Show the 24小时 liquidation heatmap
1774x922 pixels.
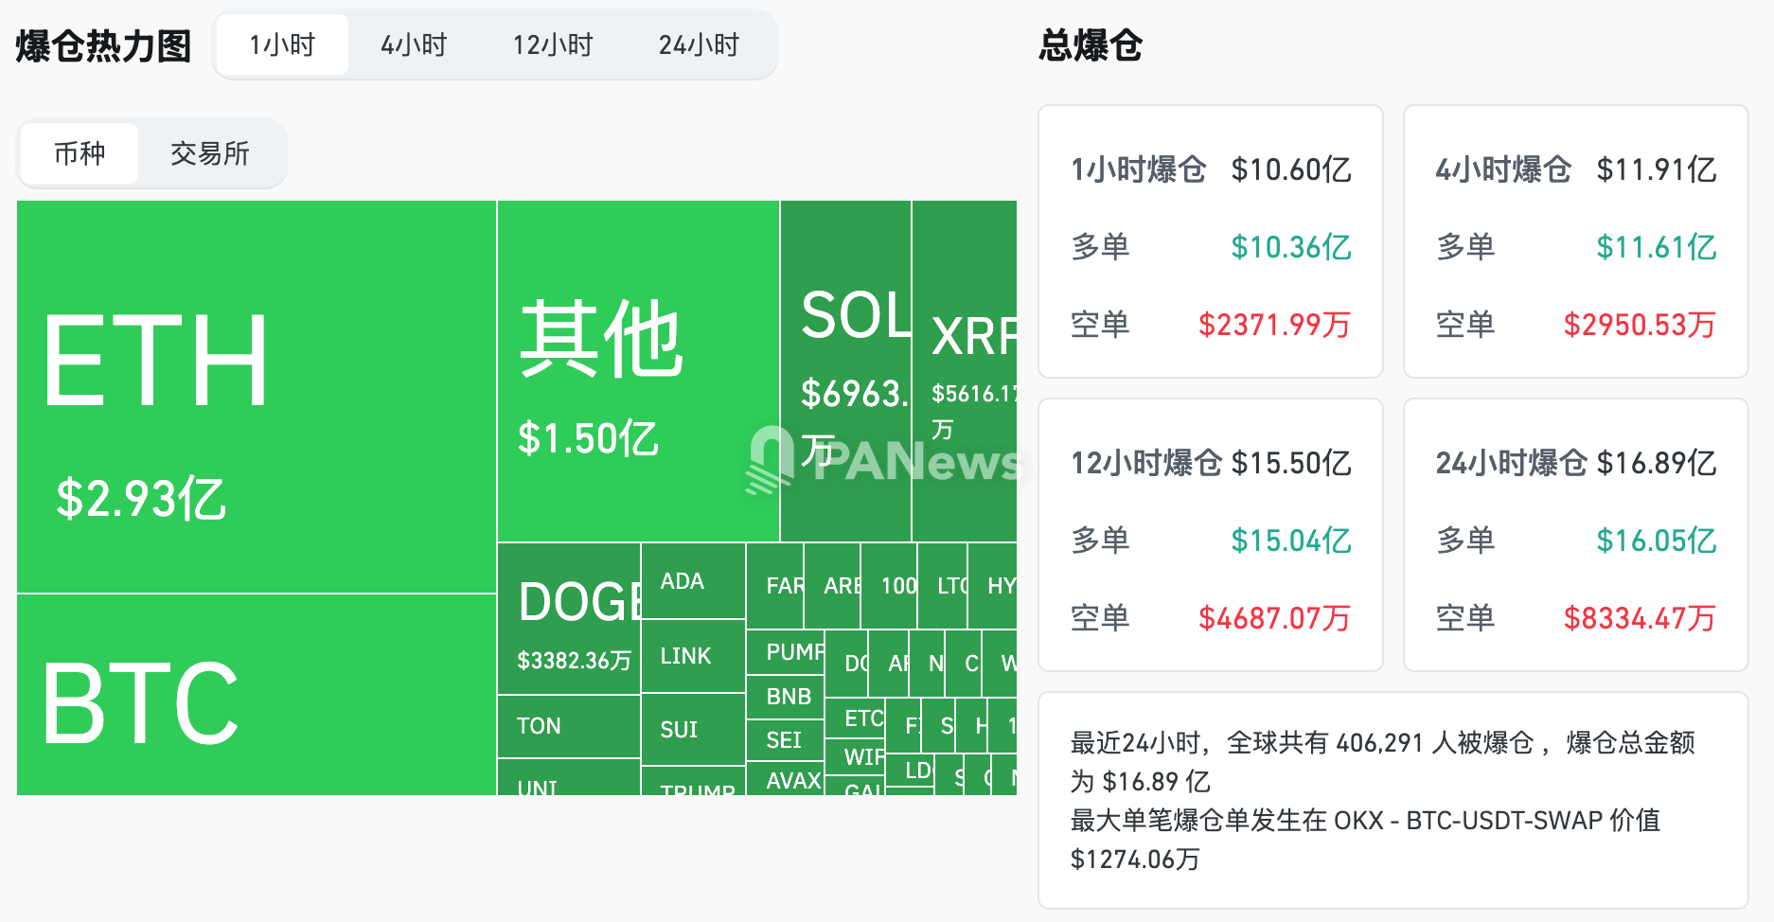coord(699,45)
